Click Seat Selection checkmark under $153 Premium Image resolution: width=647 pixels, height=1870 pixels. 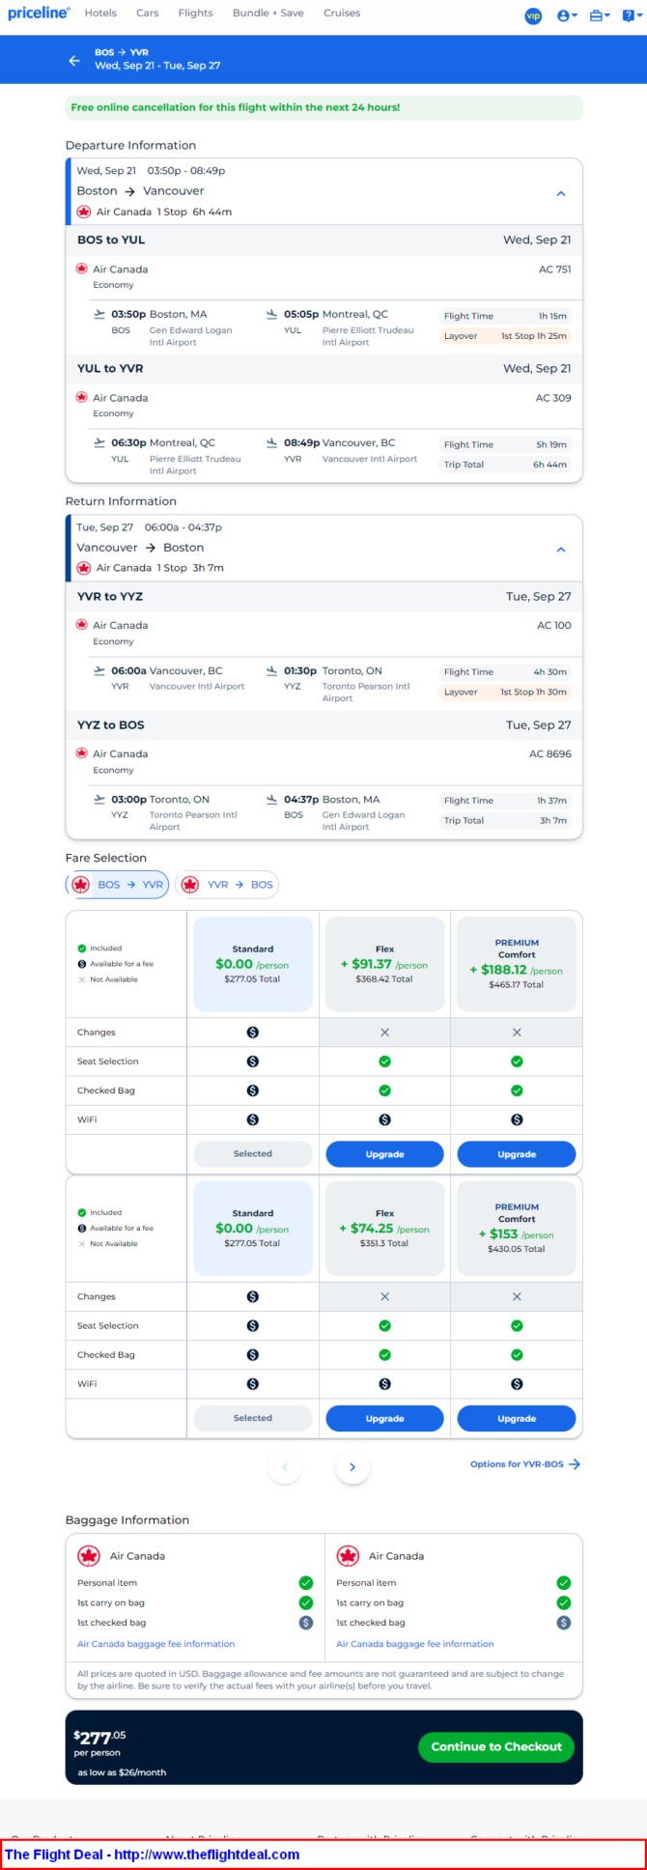click(x=517, y=1326)
